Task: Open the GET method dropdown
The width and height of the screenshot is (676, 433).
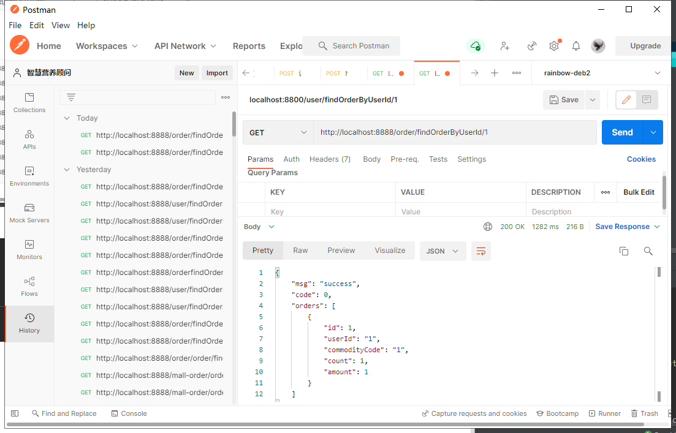Action: click(x=278, y=132)
